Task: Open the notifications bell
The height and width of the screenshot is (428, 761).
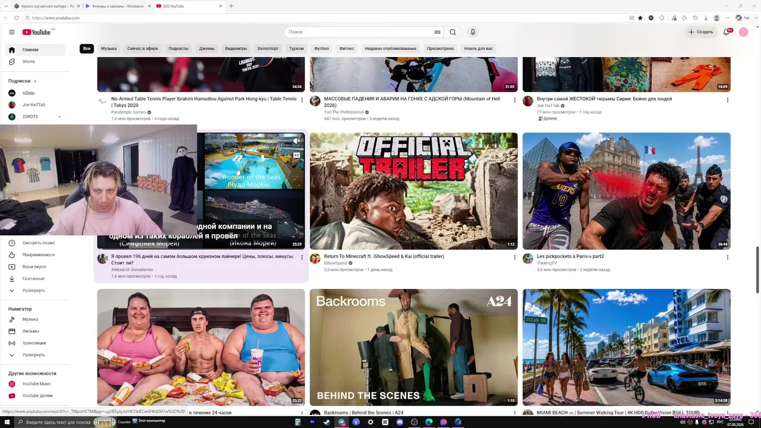Action: click(727, 32)
